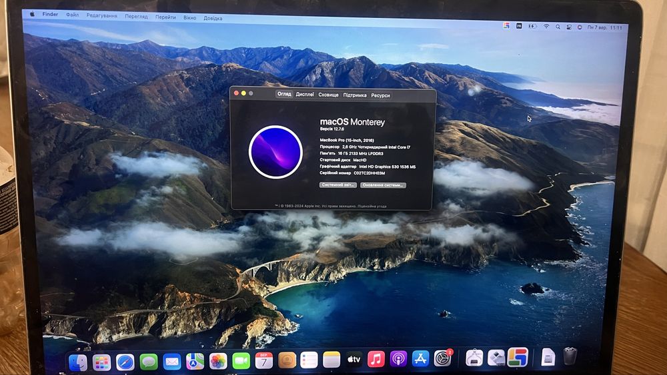Launch the App Store from Dock
Viewport: 667px width, 375px height.
coord(420,359)
